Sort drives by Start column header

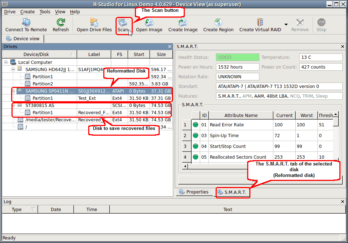(139, 54)
